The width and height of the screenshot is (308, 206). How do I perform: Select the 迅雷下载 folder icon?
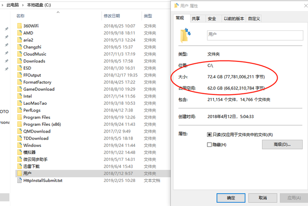tap(19, 167)
